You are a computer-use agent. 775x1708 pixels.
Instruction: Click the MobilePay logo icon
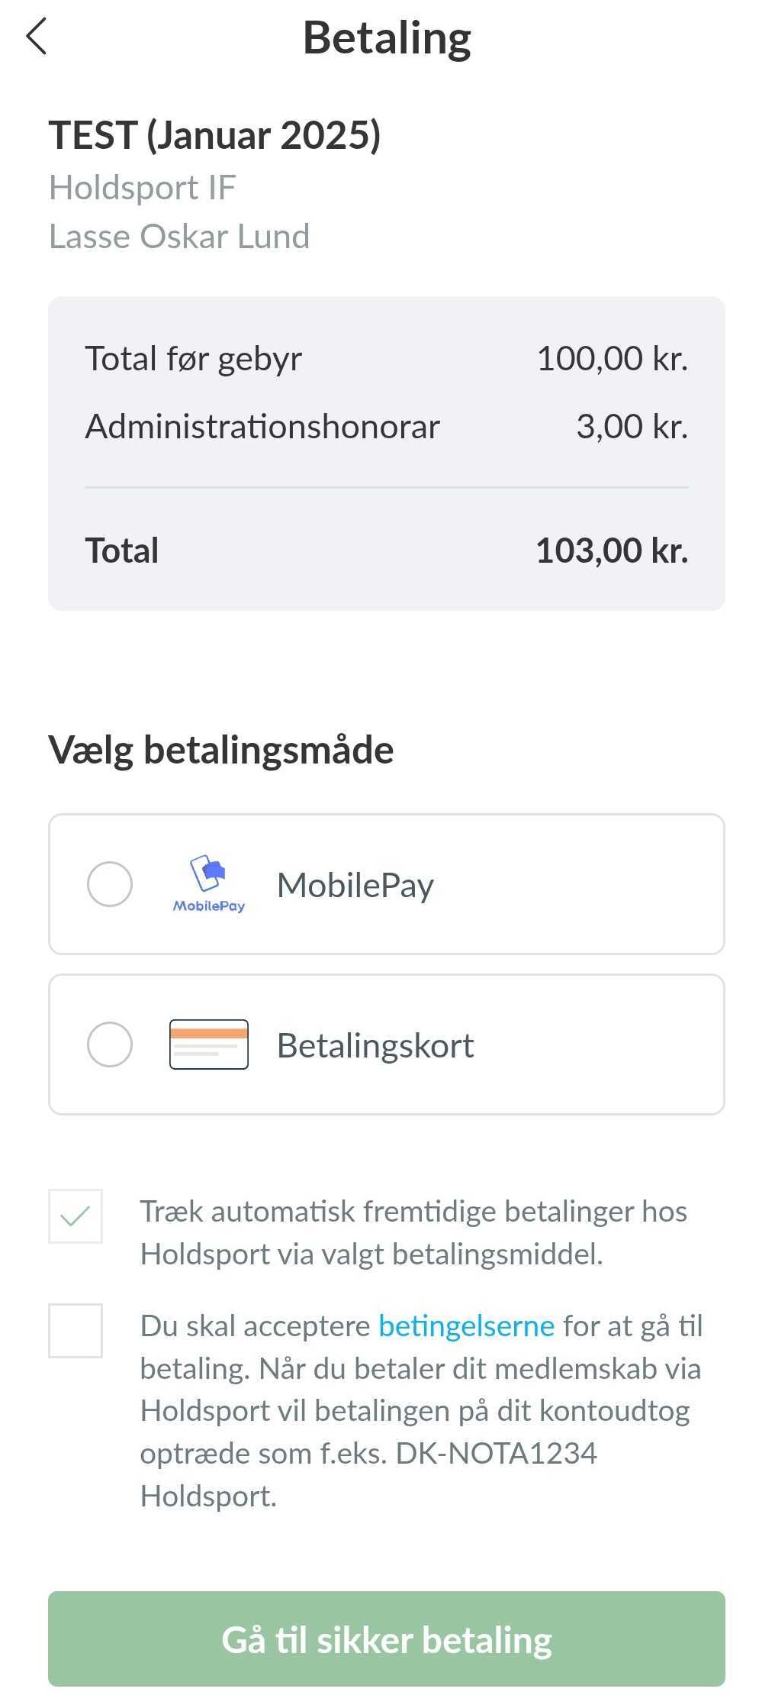[208, 884]
